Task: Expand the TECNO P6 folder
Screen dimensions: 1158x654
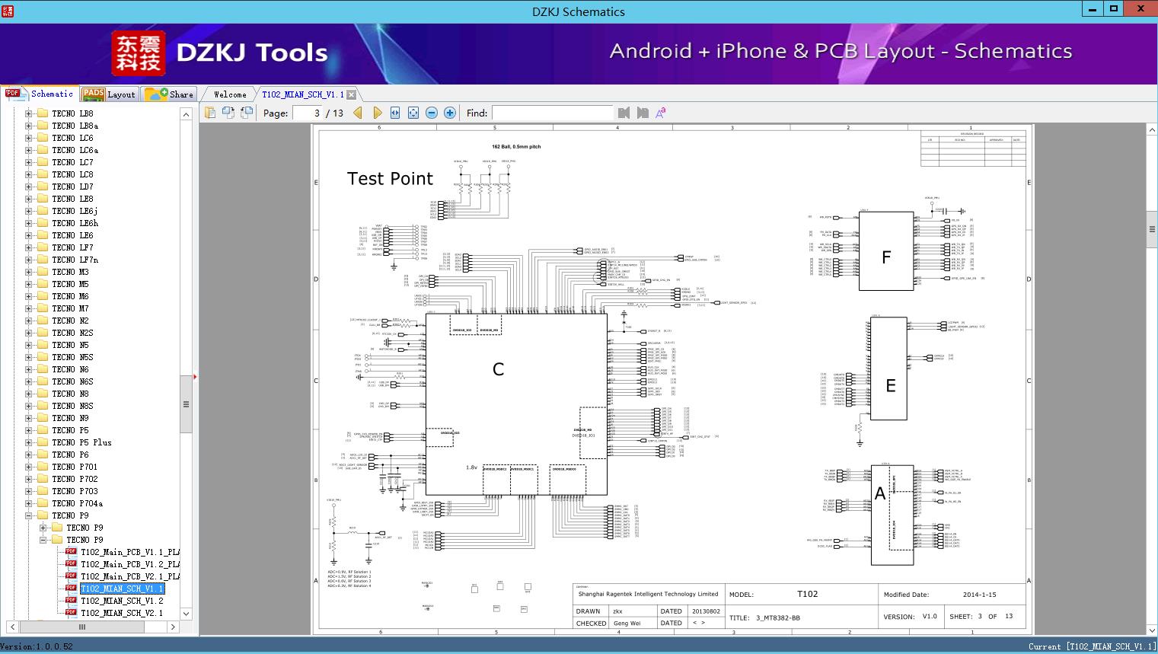Action: click(x=28, y=455)
